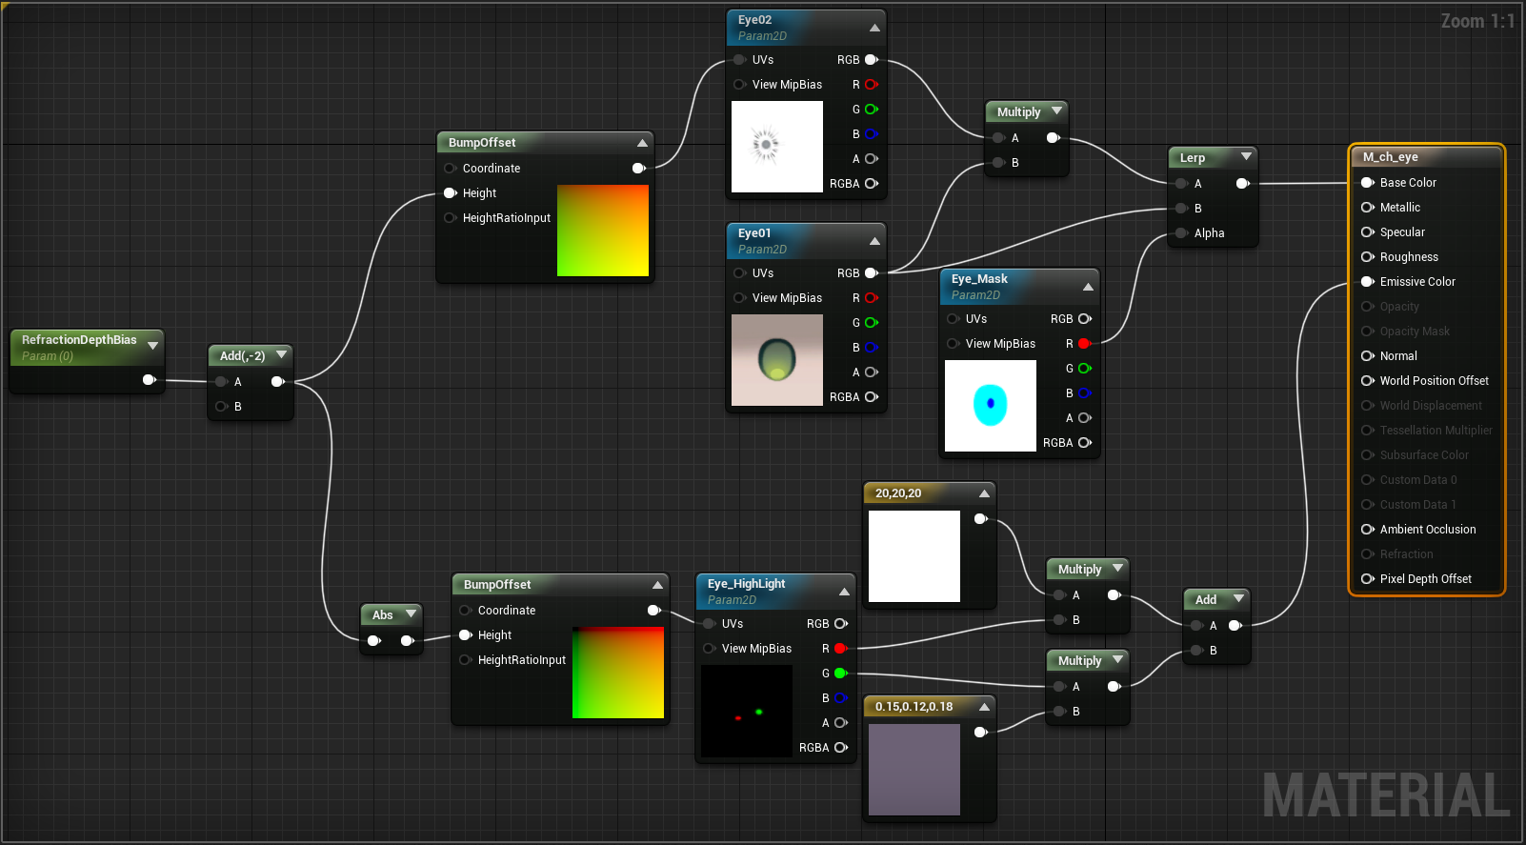
Task: Click M_ch_eye Emissive Color pin
Action: tap(1368, 282)
